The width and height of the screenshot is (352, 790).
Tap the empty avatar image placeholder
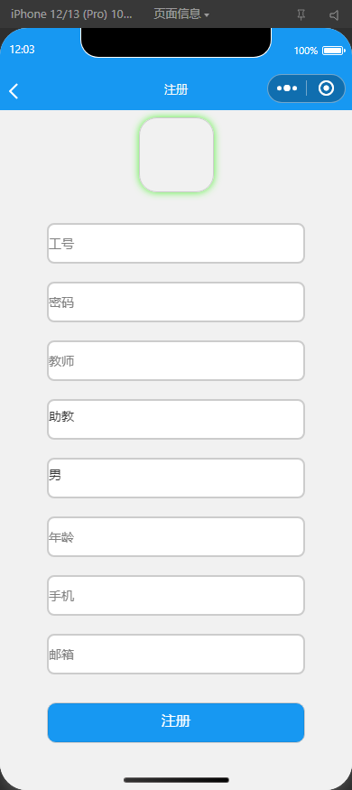click(x=176, y=154)
